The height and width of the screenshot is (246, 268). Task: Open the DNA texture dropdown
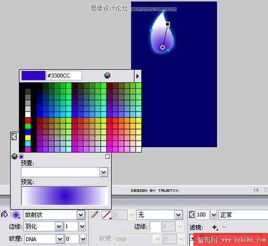[x=60, y=239]
